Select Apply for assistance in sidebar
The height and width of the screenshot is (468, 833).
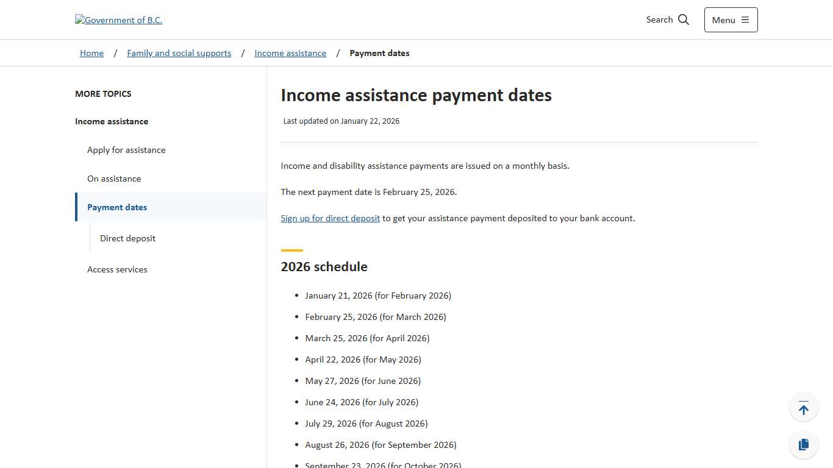pyautogui.click(x=126, y=150)
